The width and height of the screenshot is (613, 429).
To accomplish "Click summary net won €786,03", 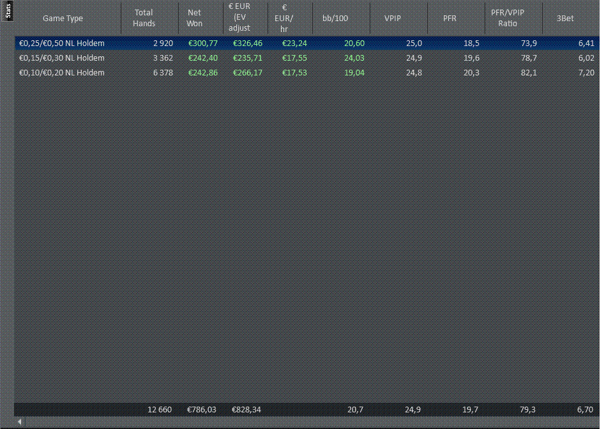I will tap(201, 409).
